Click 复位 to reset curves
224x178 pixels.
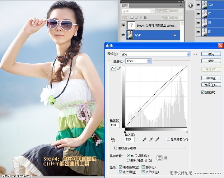point(211,61)
